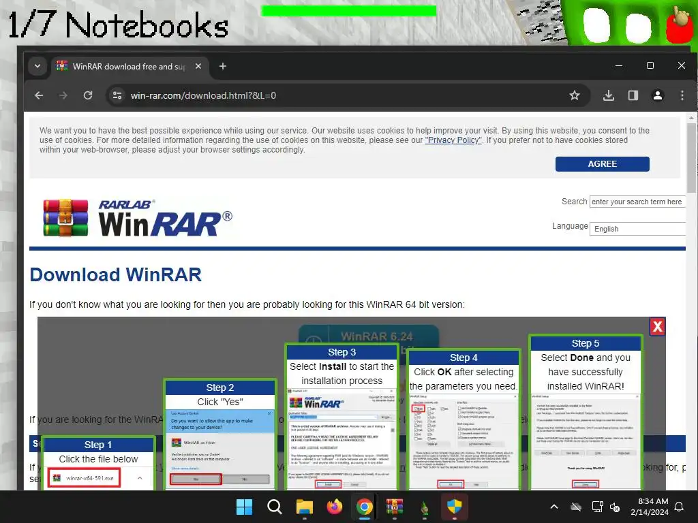Screen dimensions: 698x523
Task: Click the address bar URL
Action: 203,95
